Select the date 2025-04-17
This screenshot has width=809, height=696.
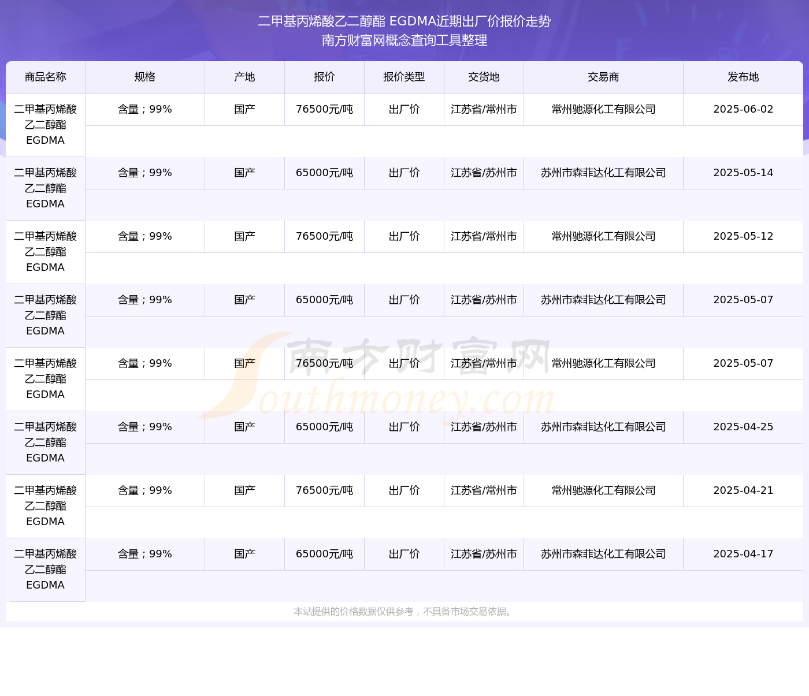click(x=744, y=554)
